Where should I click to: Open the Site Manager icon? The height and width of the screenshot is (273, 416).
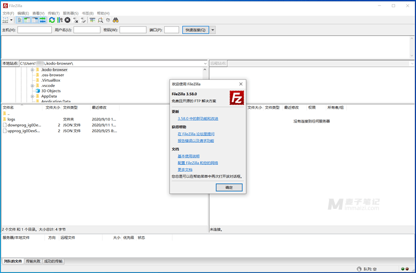[x=5, y=20]
